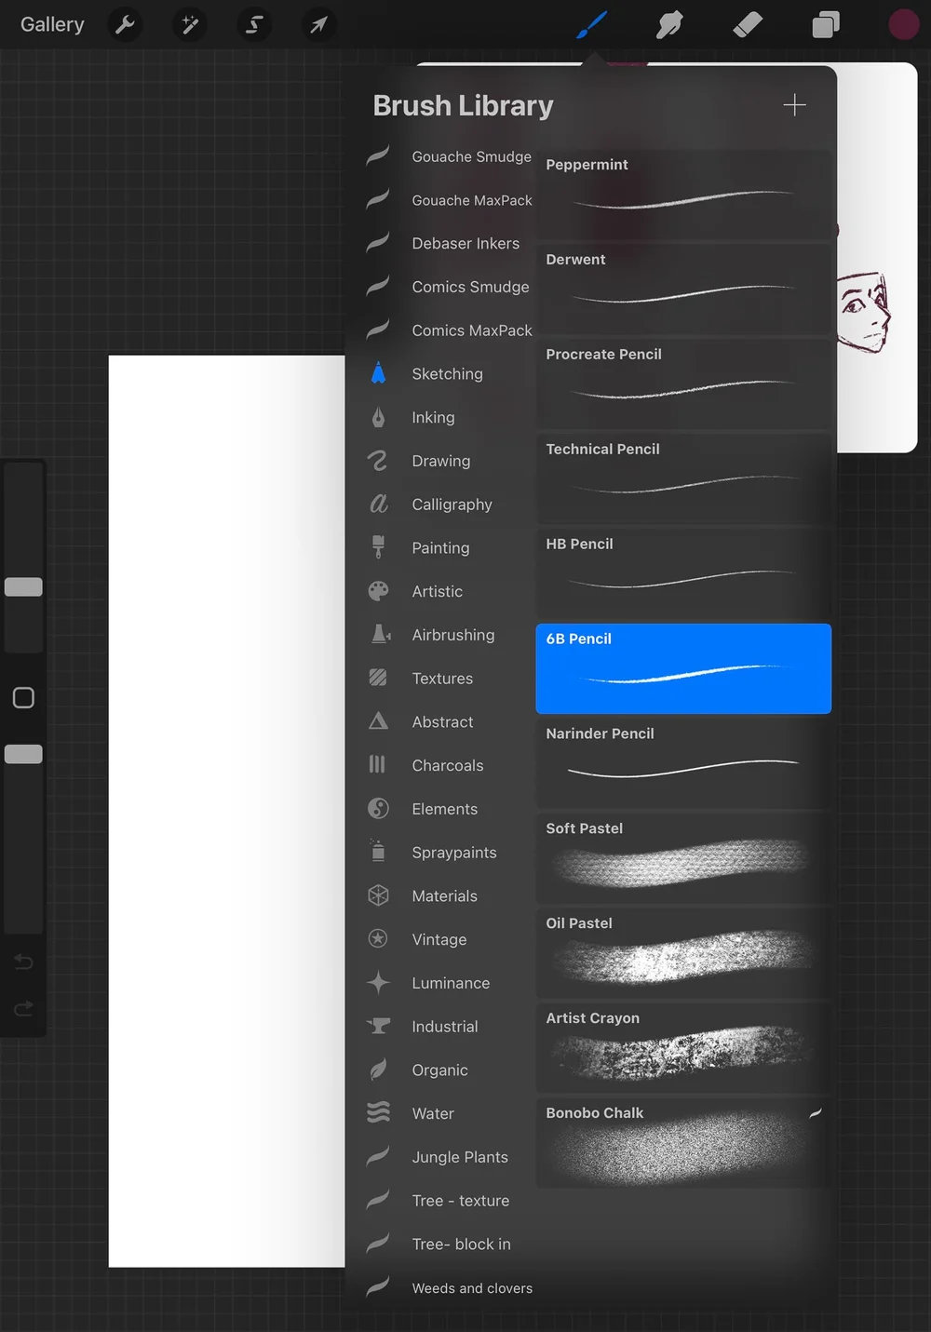This screenshot has width=931, height=1332.
Task: Open the Calligraphy brush set
Action: tap(452, 505)
